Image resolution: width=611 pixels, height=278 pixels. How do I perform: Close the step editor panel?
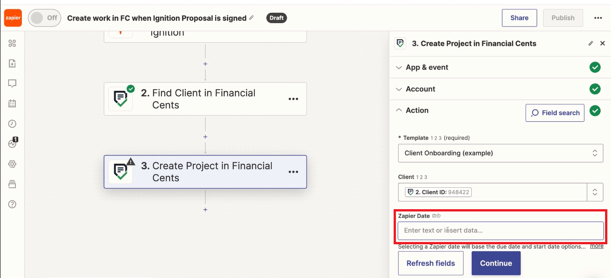click(x=602, y=43)
